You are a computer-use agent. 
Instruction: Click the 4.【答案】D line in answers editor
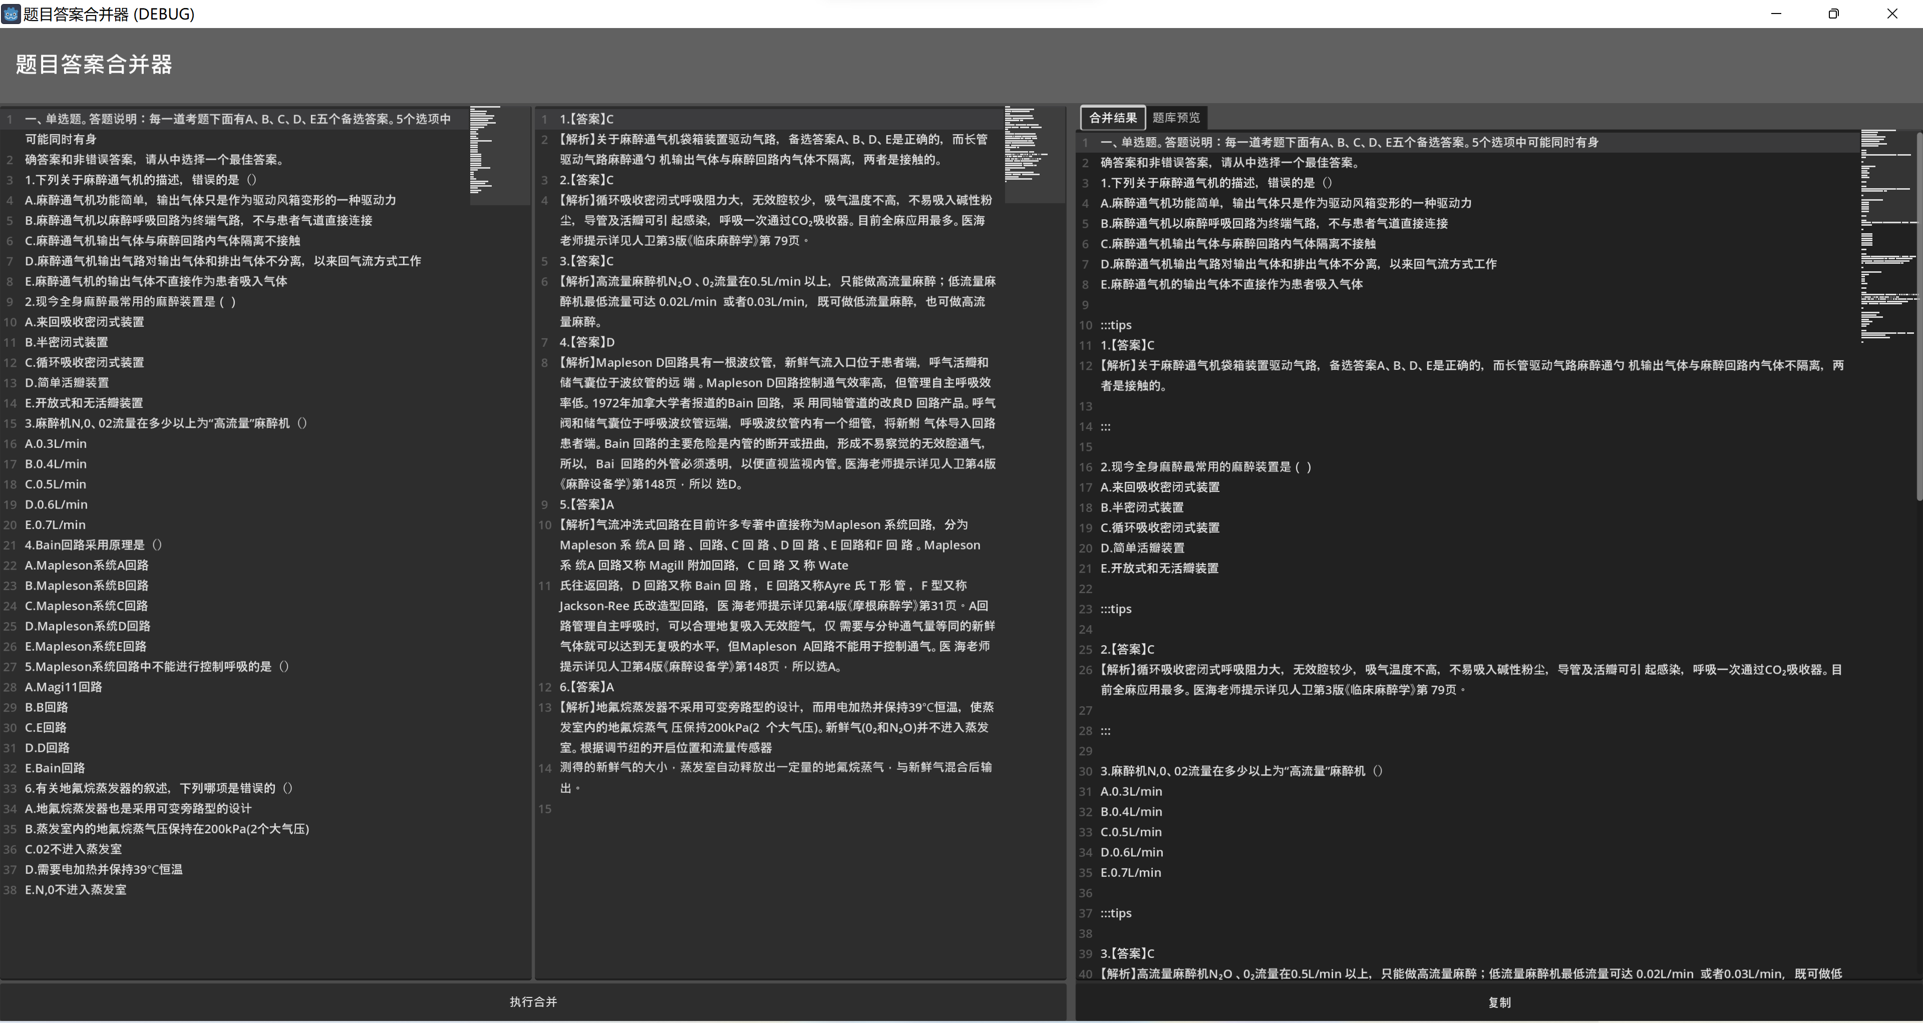tap(587, 342)
